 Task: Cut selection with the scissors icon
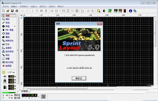click(33, 11)
